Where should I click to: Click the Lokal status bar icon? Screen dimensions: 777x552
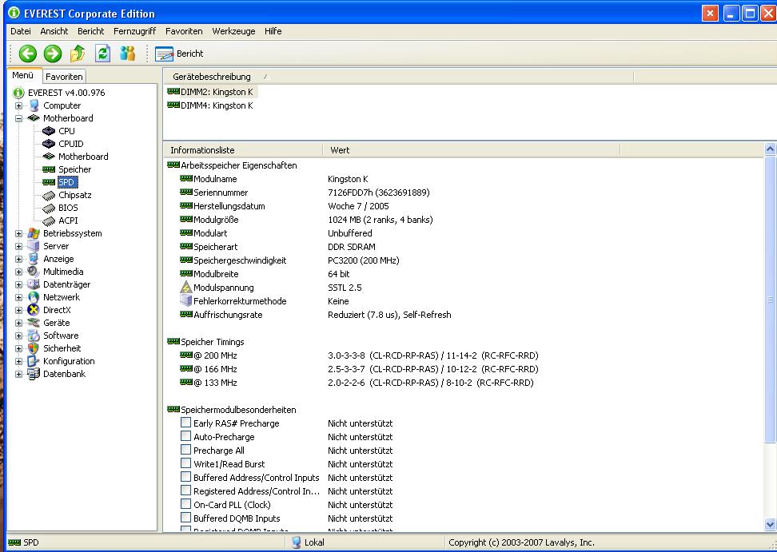point(296,542)
